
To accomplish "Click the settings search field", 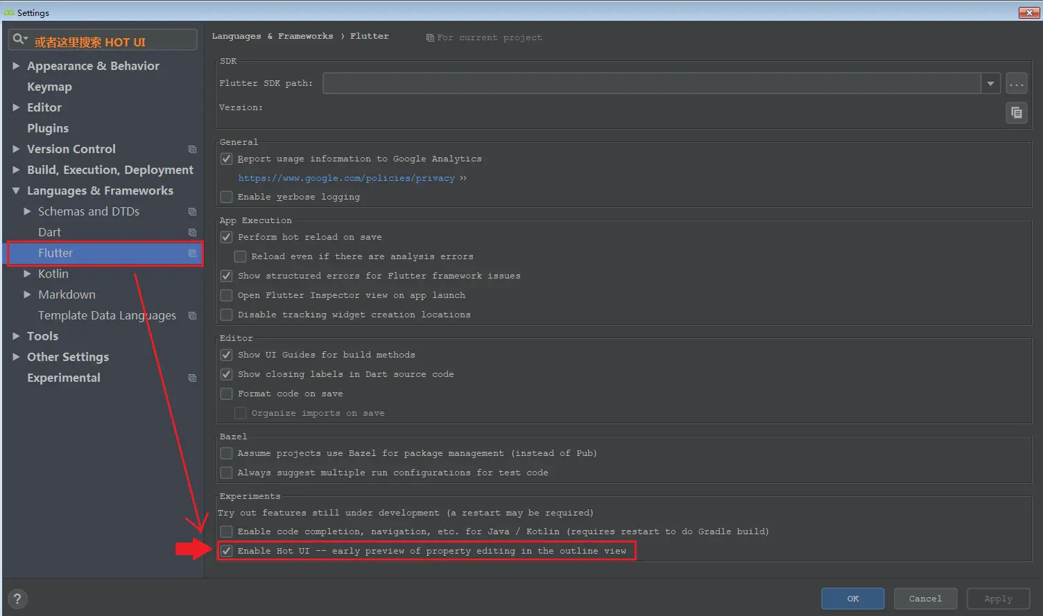I will (103, 40).
